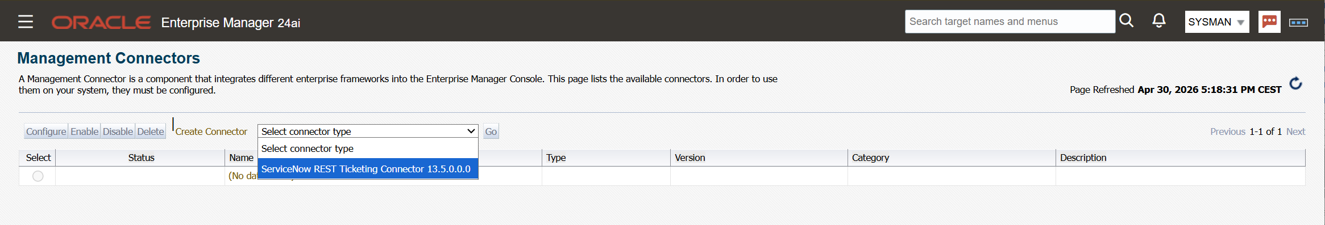
Task: Click the Go button
Action: [x=491, y=131]
